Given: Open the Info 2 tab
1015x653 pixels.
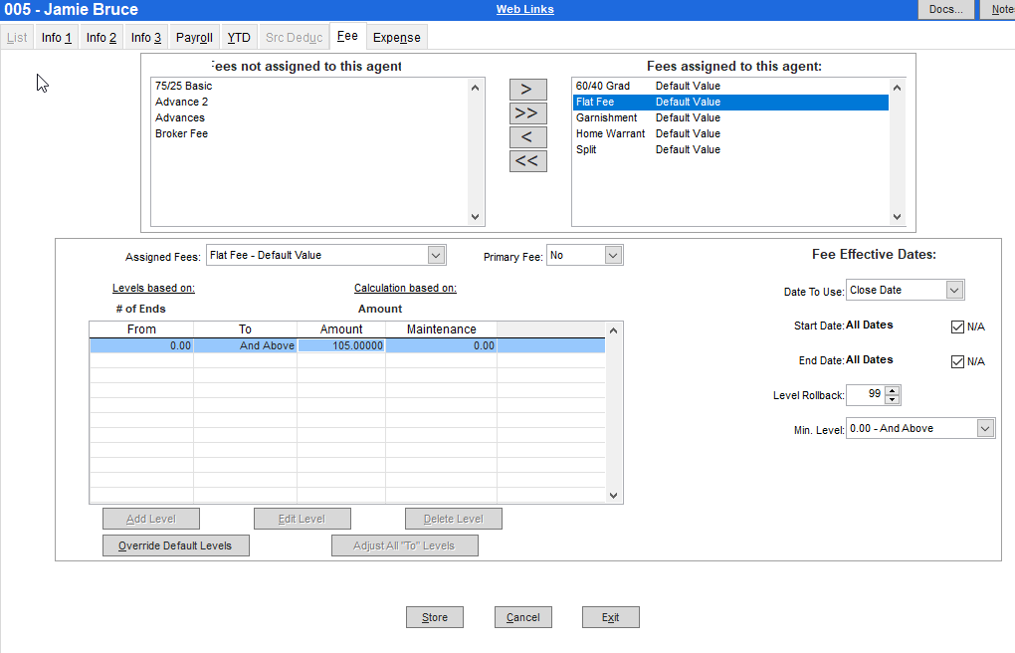Looking at the screenshot, I should click(x=100, y=37).
